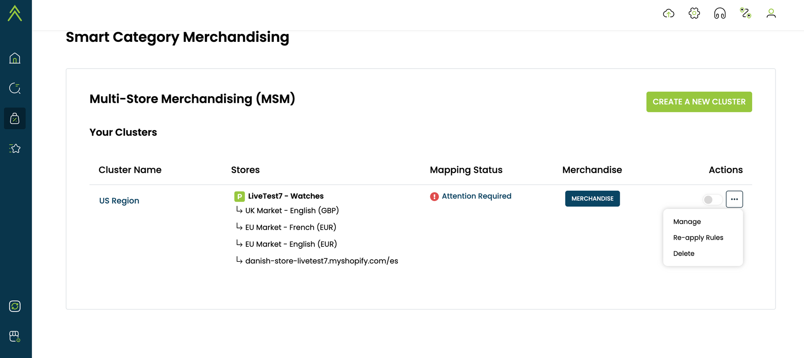Viewport: 804px width, 358px height.
Task: Click the MERCHANDISE button
Action: tap(592, 199)
